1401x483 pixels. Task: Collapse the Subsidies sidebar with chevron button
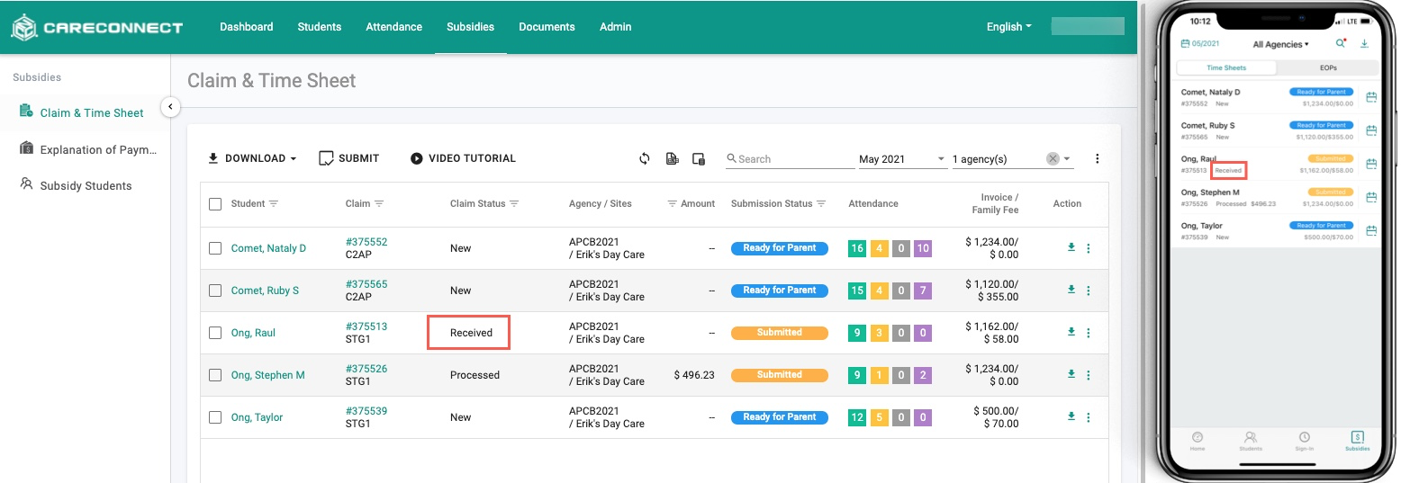tap(170, 107)
